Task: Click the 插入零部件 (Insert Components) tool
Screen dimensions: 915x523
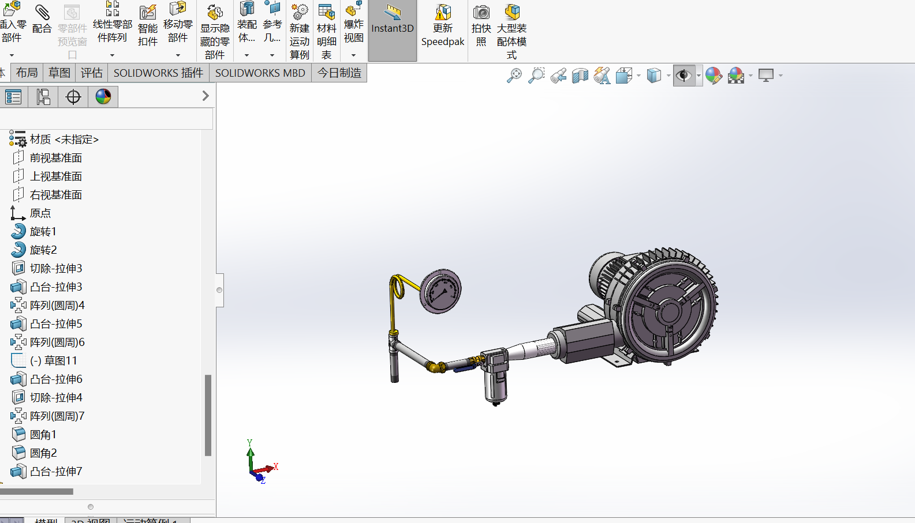Action: 12,22
